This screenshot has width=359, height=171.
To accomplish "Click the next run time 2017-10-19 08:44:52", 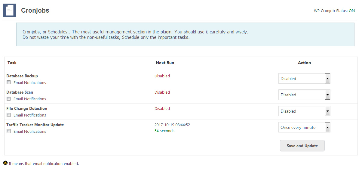I will (172, 125).
